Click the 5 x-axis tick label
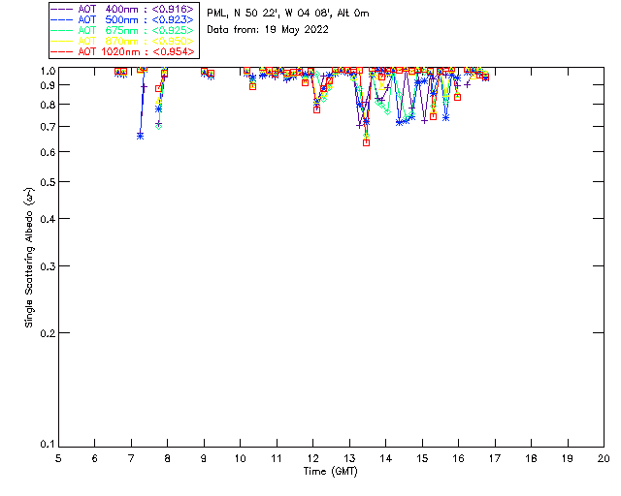This screenshot has width=621, height=496. click(58, 458)
